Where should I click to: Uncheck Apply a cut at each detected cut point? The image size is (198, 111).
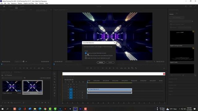coord(86,53)
